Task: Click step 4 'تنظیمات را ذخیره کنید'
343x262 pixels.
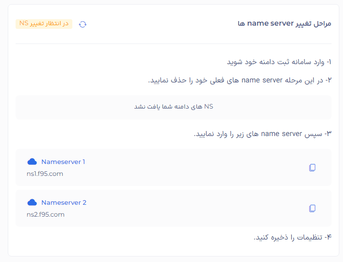Action: point(292,237)
